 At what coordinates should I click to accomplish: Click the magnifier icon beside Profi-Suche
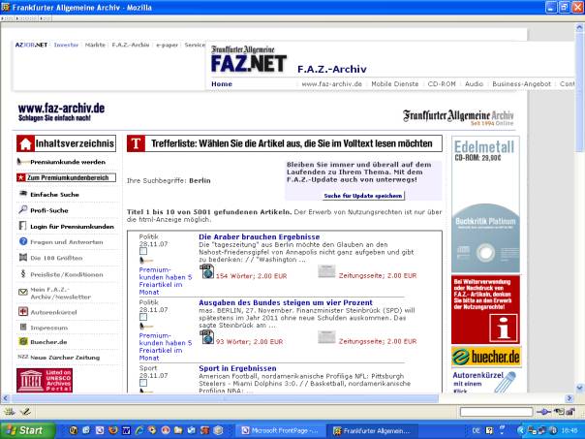pyautogui.click(x=23, y=209)
